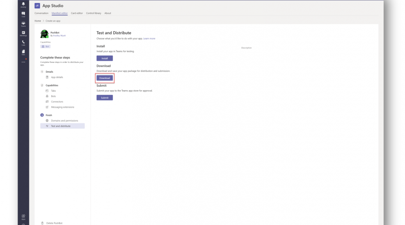The height and width of the screenshot is (225, 405).
Task: Open the Card editor tab
Action: point(77,13)
